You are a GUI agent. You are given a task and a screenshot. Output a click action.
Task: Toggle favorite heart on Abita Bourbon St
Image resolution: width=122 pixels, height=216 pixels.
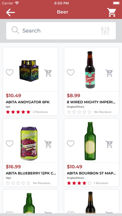(x=71, y=144)
